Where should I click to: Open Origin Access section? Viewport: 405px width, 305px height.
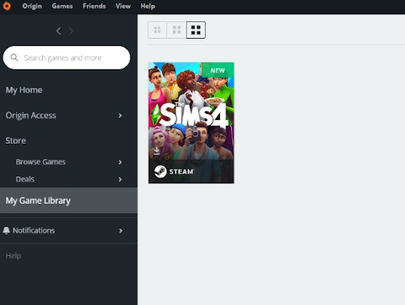tap(31, 115)
